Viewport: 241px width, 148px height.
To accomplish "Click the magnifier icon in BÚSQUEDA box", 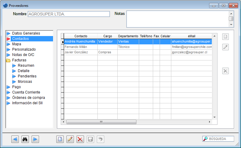I will [205, 139].
